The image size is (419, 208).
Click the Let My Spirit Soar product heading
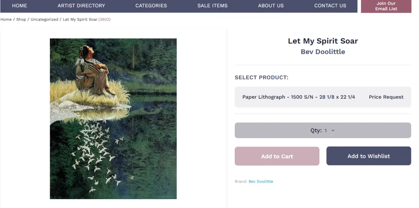click(x=323, y=41)
